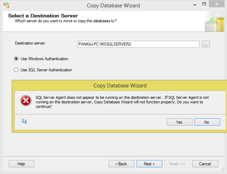
Task: Close the Copy Database Wizard window
Action: (x=217, y=4)
